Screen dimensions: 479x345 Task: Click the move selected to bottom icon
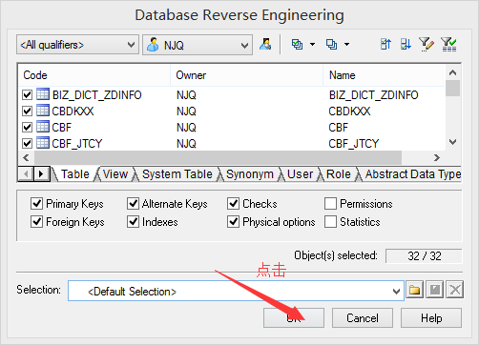[x=406, y=44]
